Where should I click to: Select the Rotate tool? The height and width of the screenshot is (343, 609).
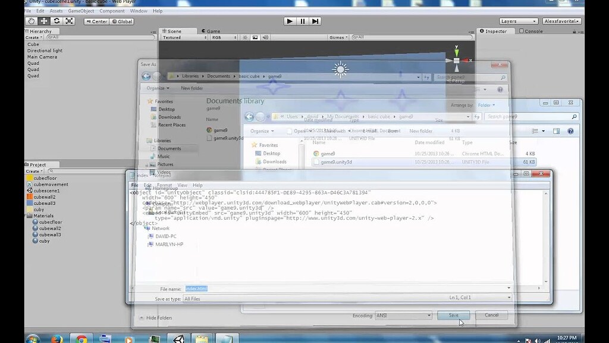pos(57,21)
